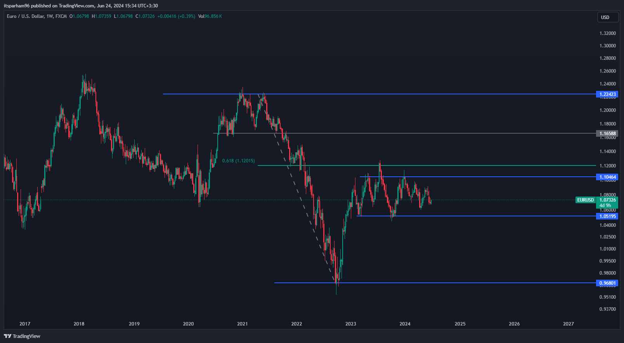Open the USD currency selector
624x343 pixels.
tap(608, 17)
